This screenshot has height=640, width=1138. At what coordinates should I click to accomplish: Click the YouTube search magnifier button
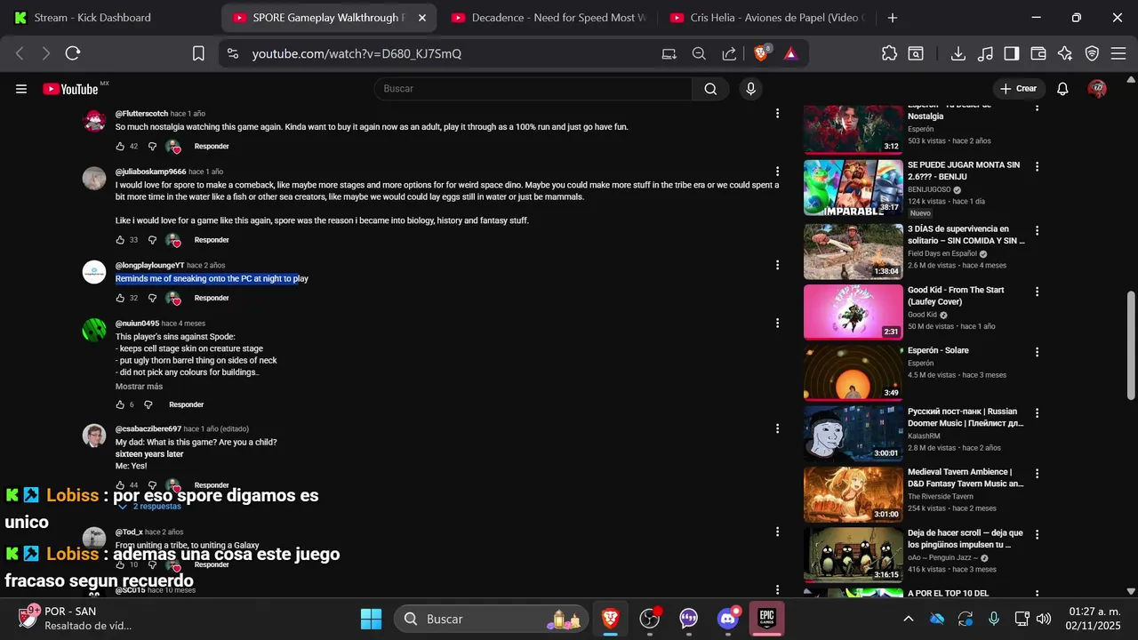click(710, 89)
